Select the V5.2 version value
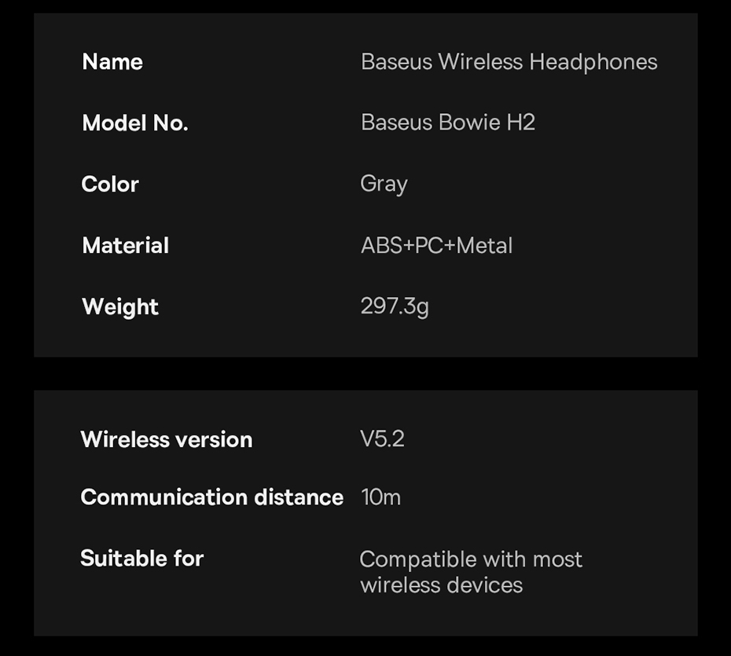This screenshot has height=656, width=731. click(382, 438)
